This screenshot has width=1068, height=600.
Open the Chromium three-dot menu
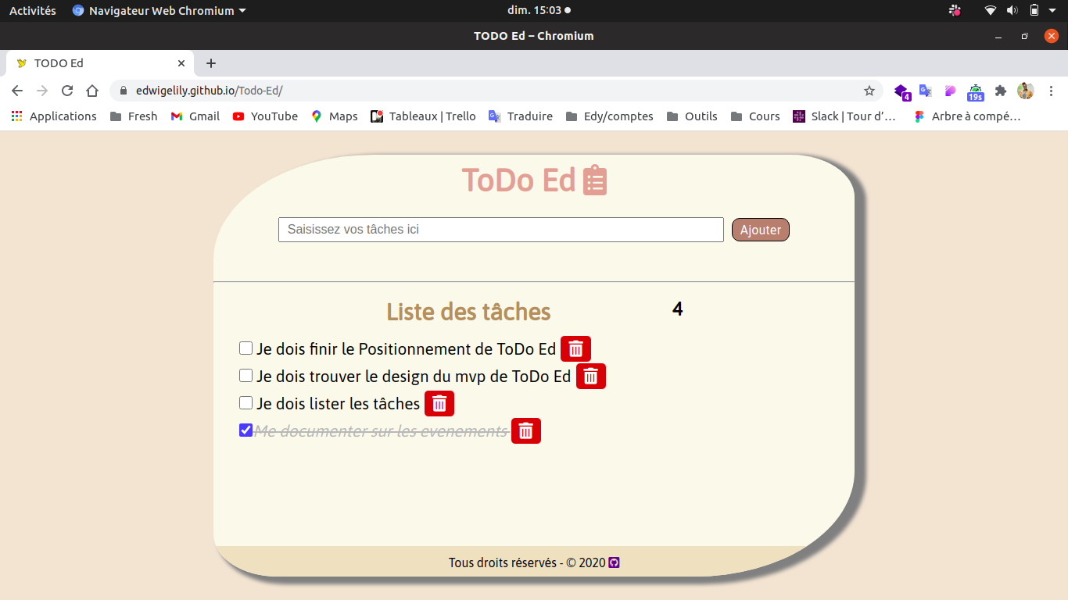click(x=1050, y=91)
